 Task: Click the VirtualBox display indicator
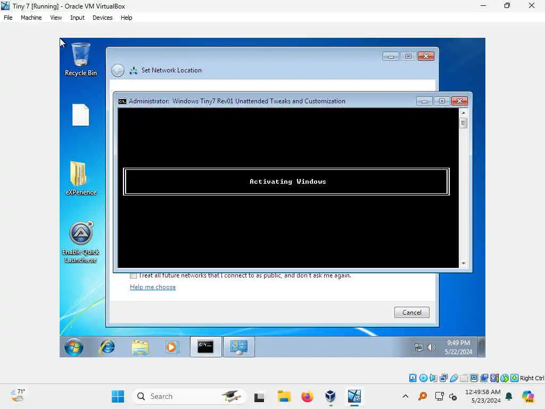(474, 378)
